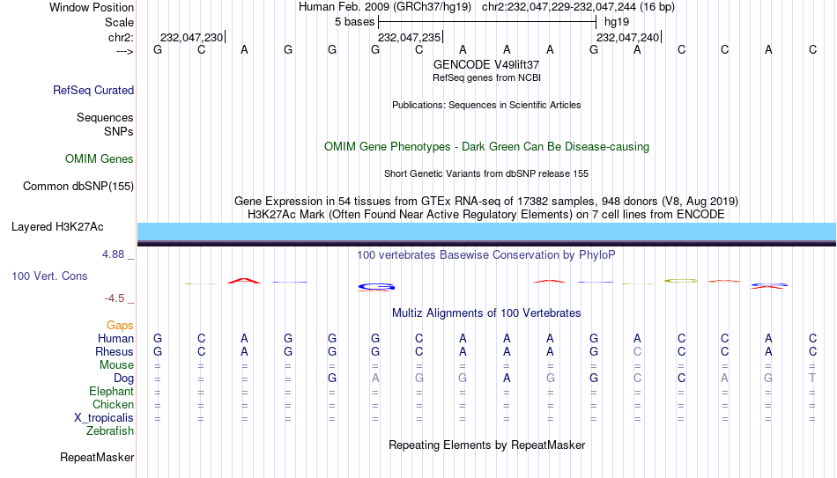Select the Common dbSNP(155) track label

tap(78, 187)
